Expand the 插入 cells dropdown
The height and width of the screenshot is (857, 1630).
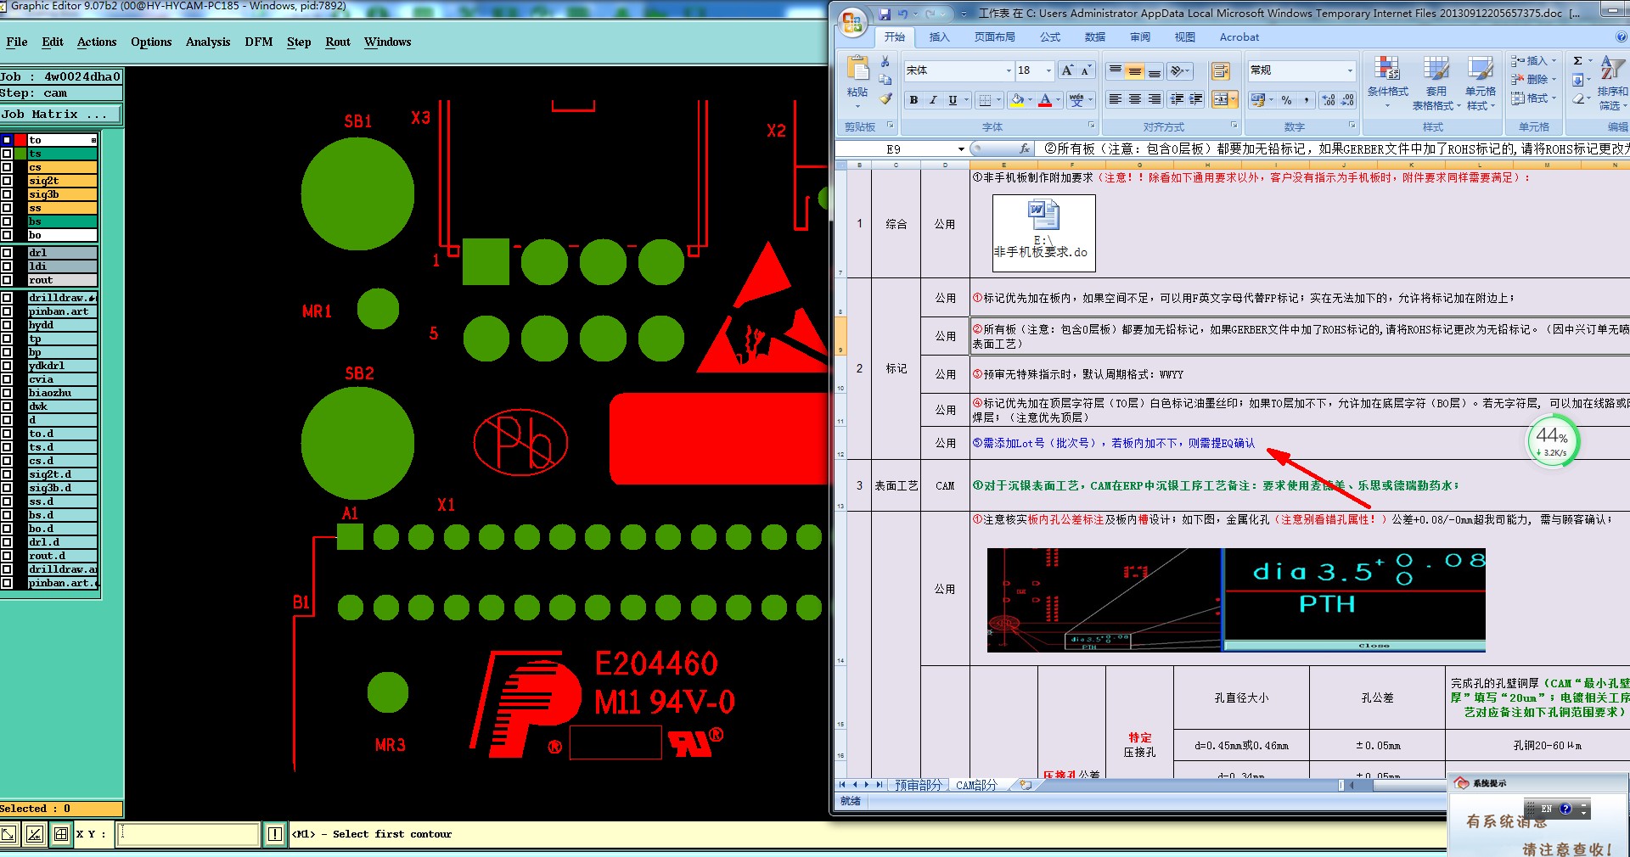coord(1554,61)
